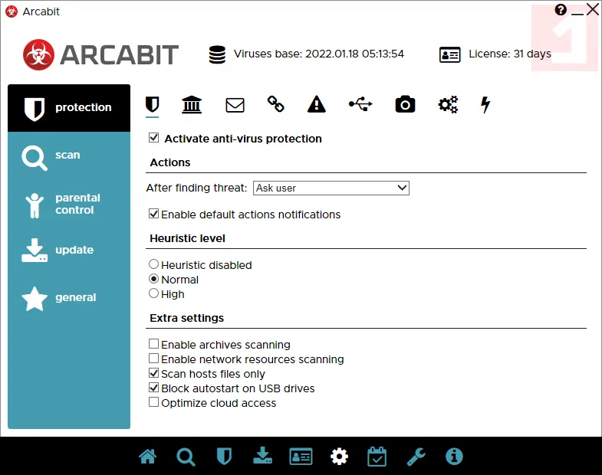The height and width of the screenshot is (475, 602).
Task: Click the calendar scheduler icon in bottom bar
Action: pyautogui.click(x=377, y=457)
